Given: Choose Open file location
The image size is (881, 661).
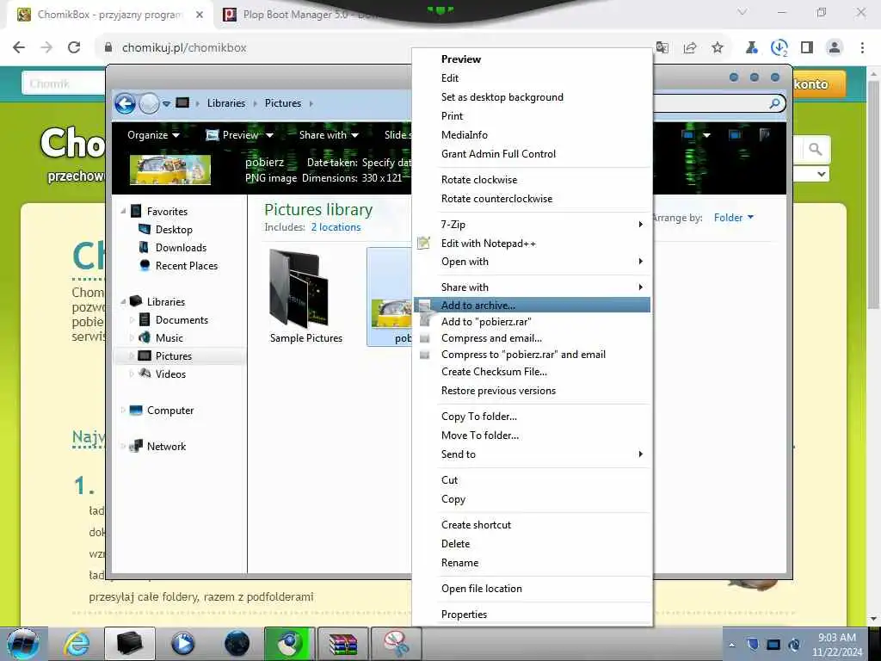Looking at the screenshot, I should tap(532, 589).
